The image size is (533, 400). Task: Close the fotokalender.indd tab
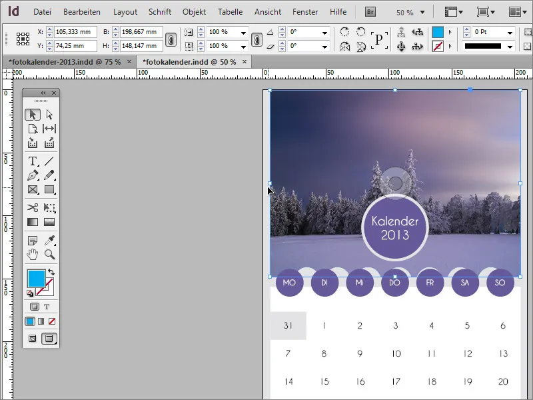pyautogui.click(x=245, y=61)
